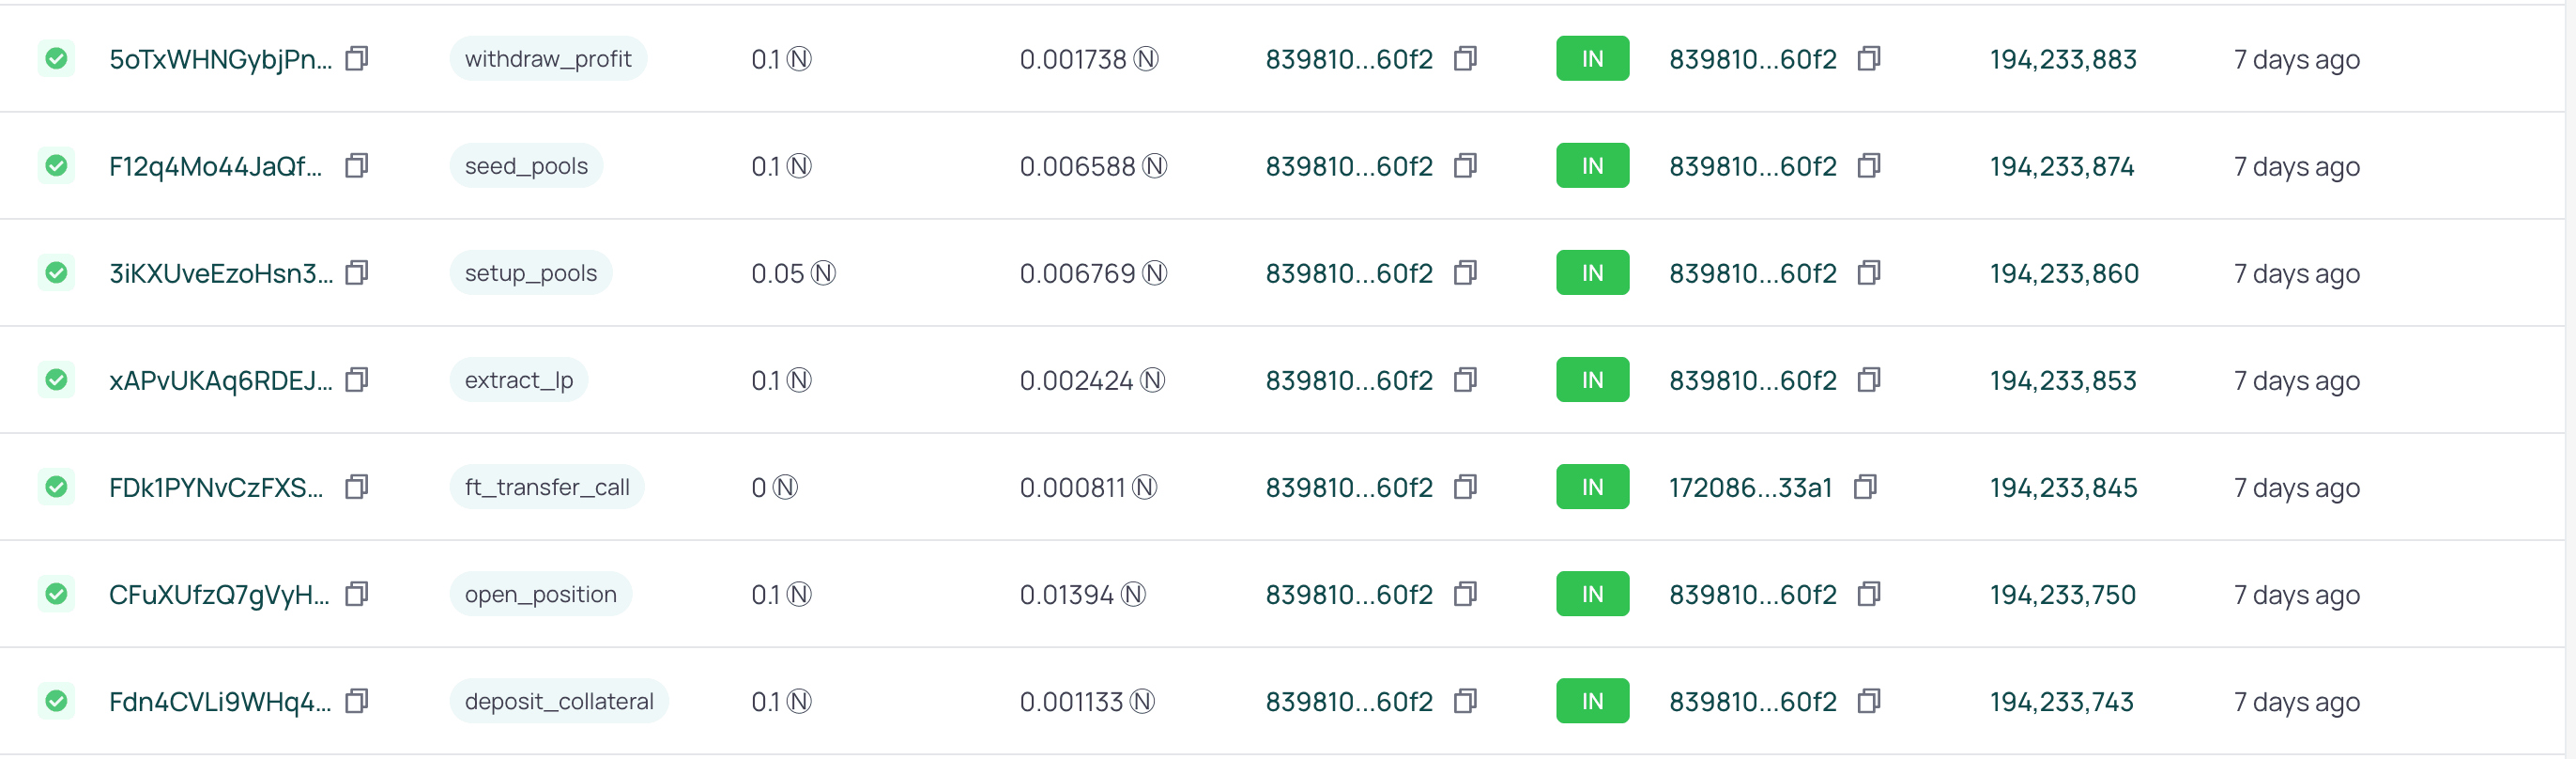The height and width of the screenshot is (759, 2576).
Task: Copy the hash of the extract_lp transaction
Action: (x=357, y=379)
